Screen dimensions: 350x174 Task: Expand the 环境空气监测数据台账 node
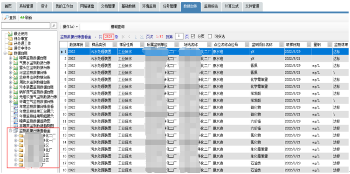pyautogui.click(x=10, y=101)
